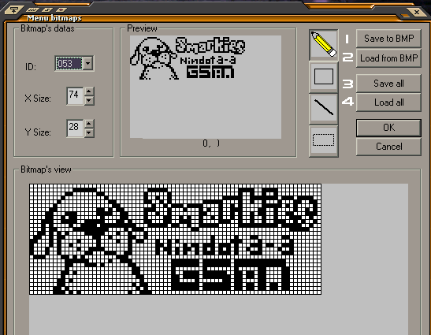Click in the ID 053 field
Screen dimensions: 431x335
click(x=69, y=64)
